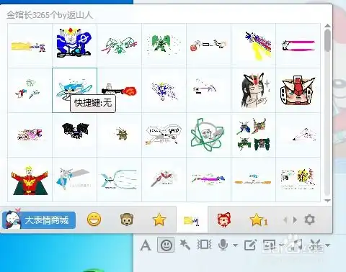This screenshot has width=346, height=272.
Task: Expand the screenshot scissors dropdown arrow
Action: pos(327,245)
